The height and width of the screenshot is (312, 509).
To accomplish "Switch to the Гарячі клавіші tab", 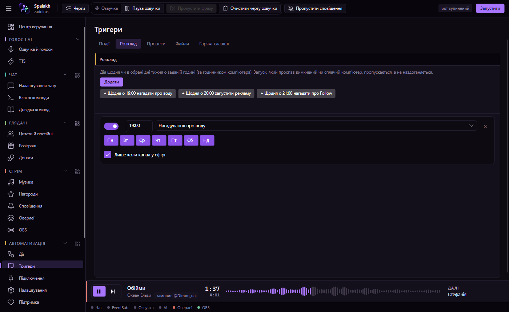I will coord(214,44).
